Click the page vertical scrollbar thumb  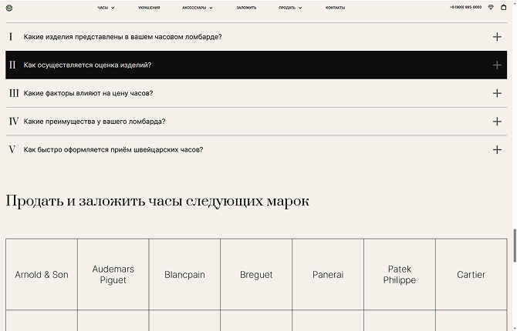[x=515, y=246]
